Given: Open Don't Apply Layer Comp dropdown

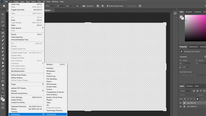Looking at the screenshot, I should [x=193, y=75].
